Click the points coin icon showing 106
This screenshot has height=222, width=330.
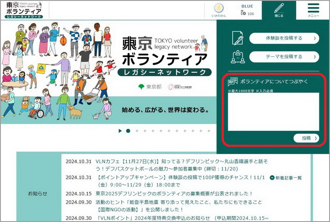click(243, 14)
